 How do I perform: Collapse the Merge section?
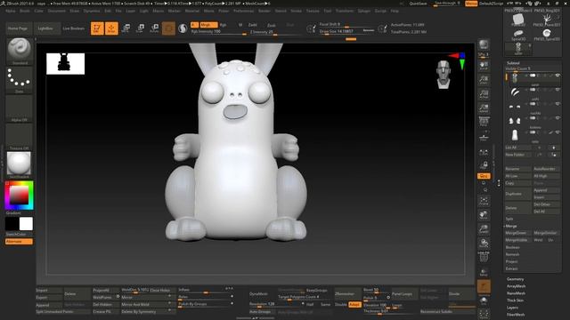(510, 226)
